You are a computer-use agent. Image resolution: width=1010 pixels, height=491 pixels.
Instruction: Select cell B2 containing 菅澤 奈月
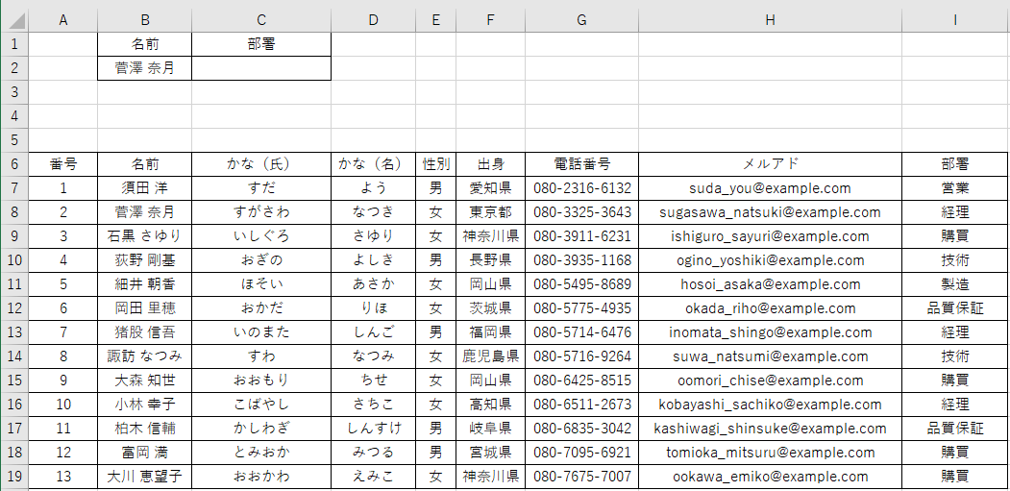click(x=145, y=68)
